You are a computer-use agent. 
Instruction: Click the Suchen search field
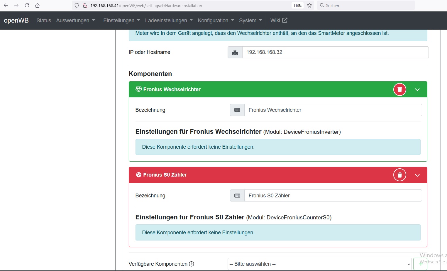[x=366, y=5]
